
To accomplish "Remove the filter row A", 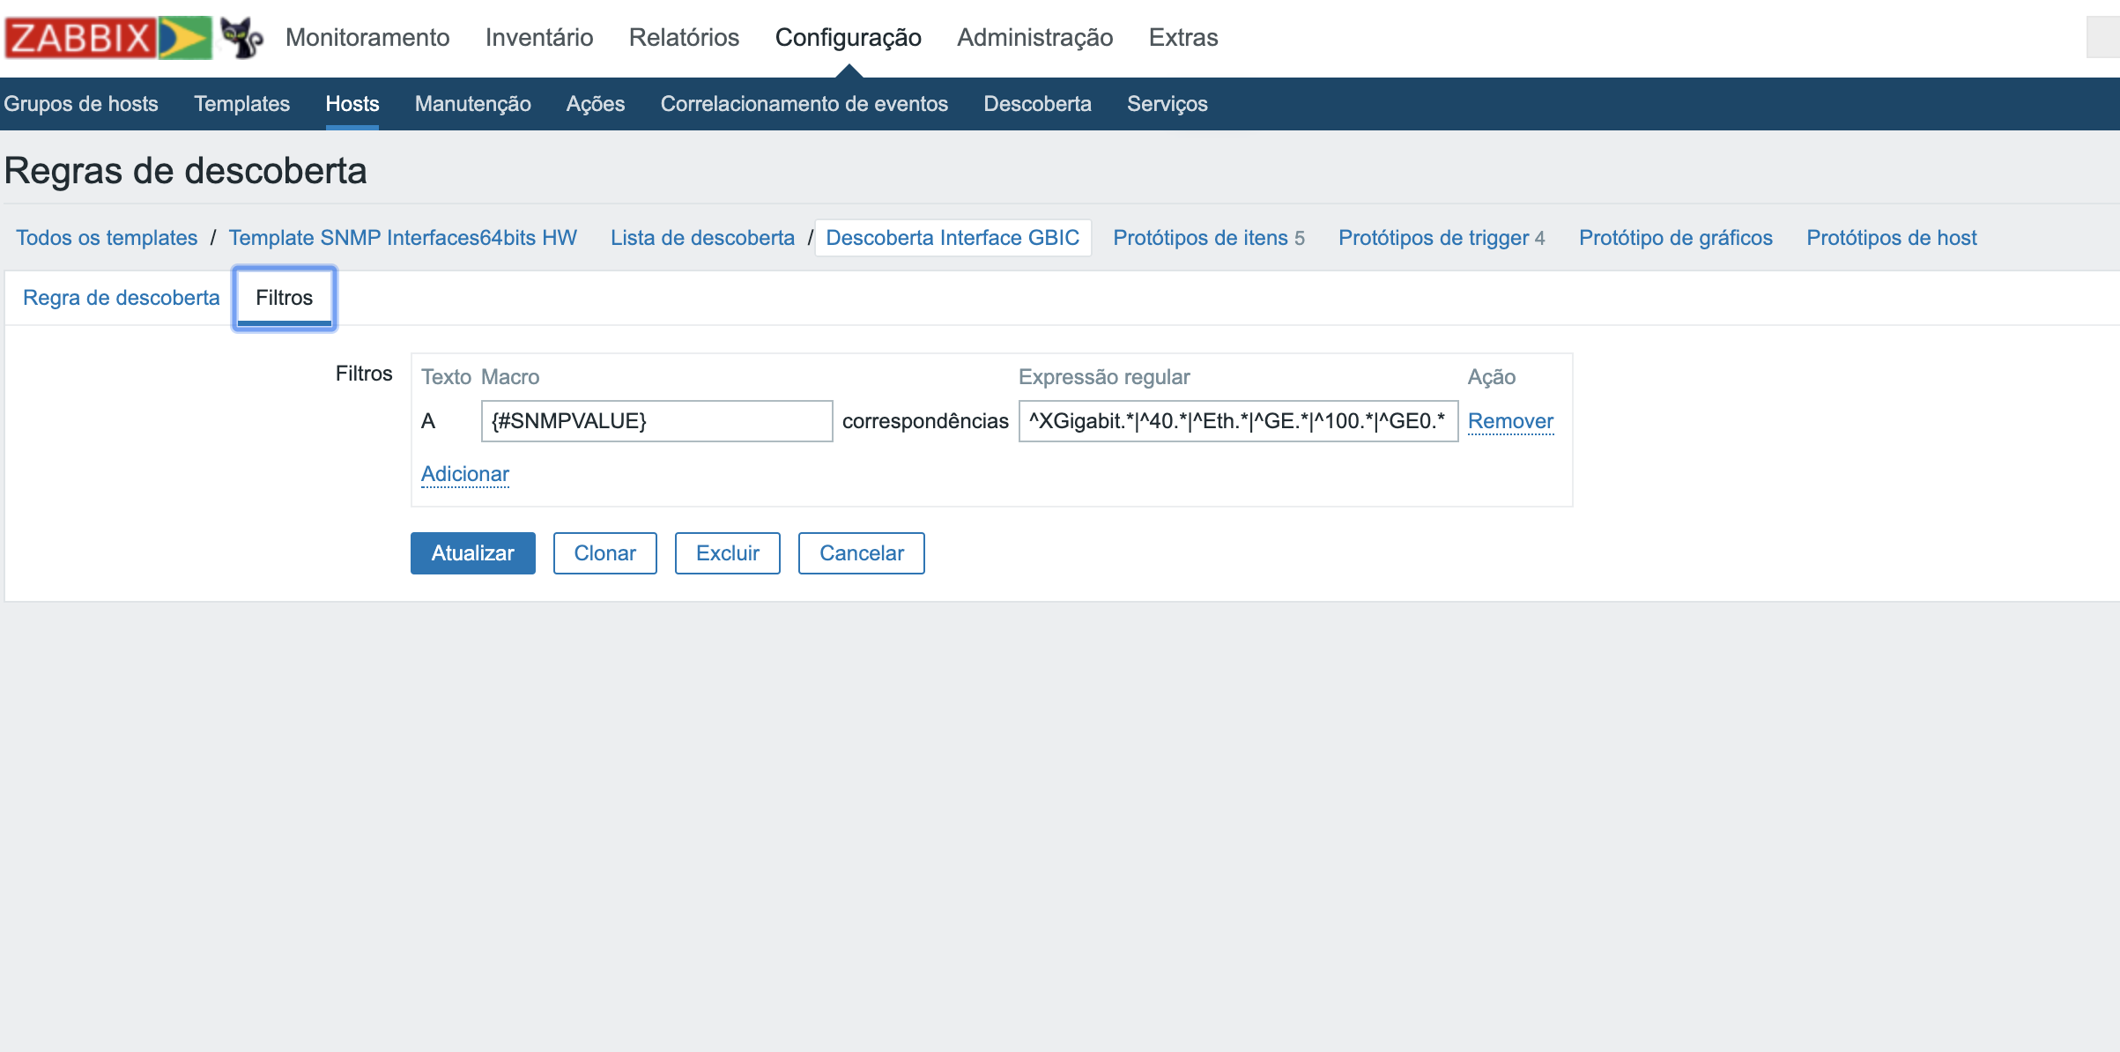I will point(1509,421).
